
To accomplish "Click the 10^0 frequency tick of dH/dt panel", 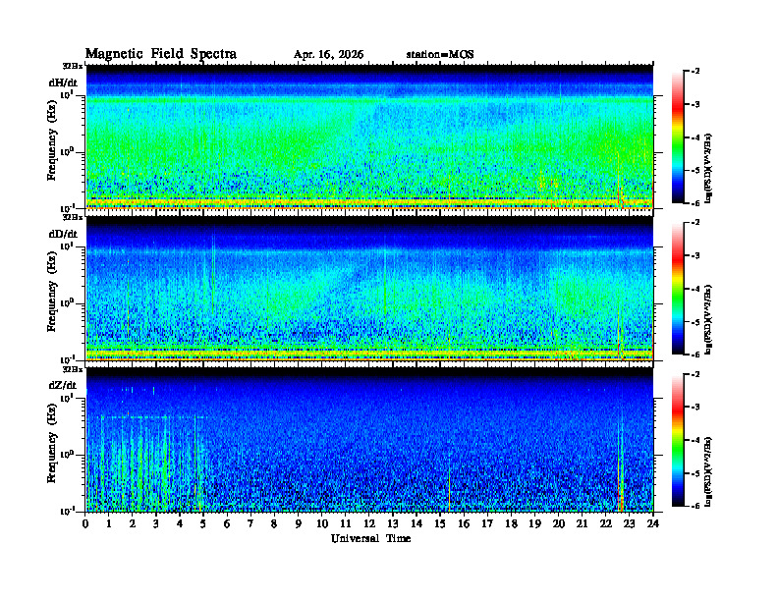I will 67,151.
